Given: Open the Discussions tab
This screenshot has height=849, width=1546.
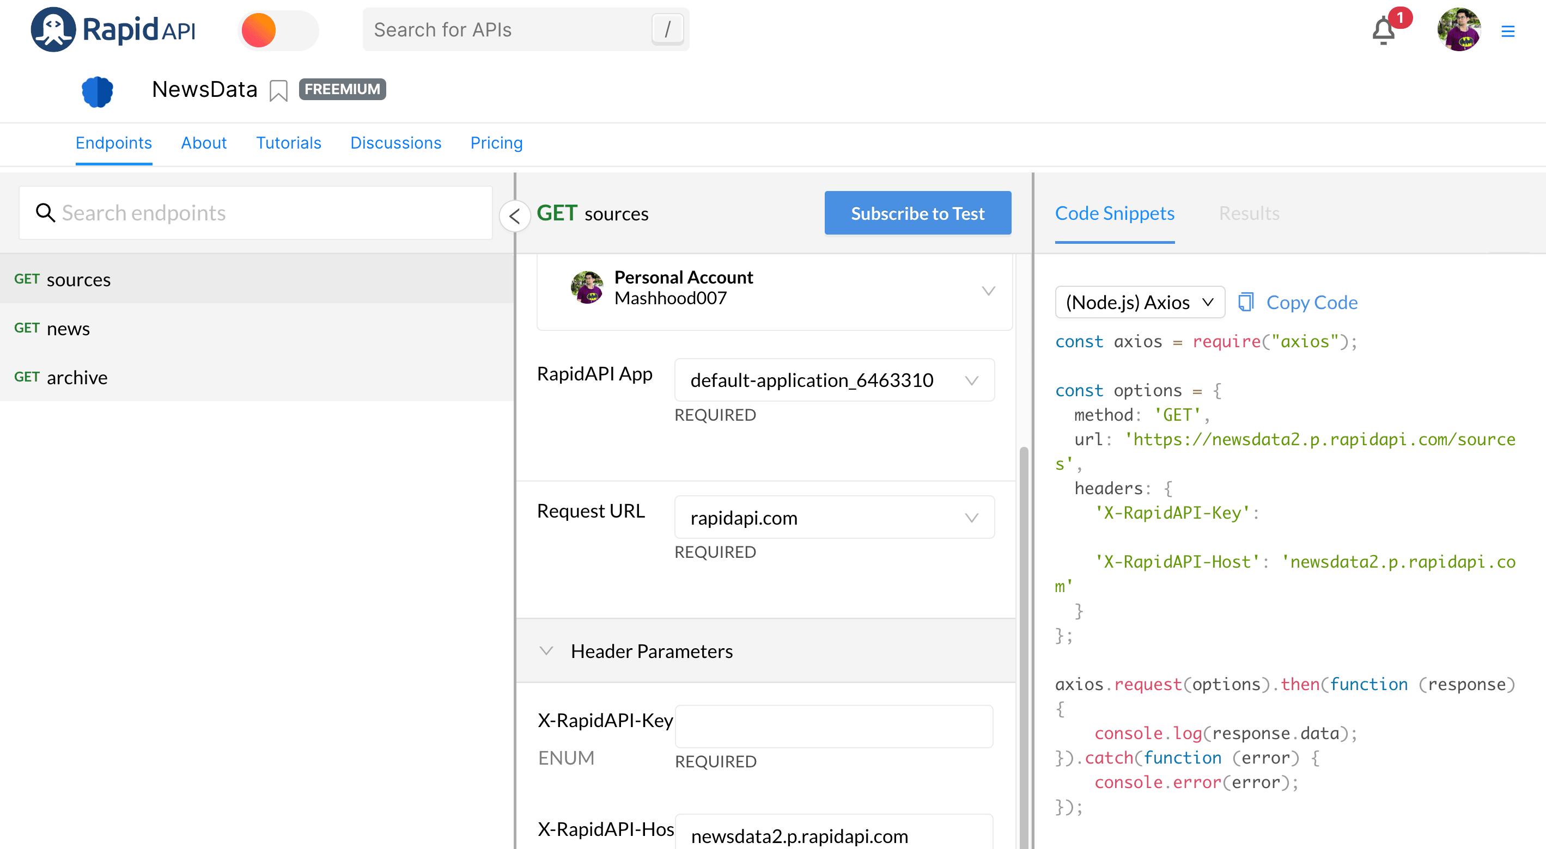Looking at the screenshot, I should pos(395,143).
